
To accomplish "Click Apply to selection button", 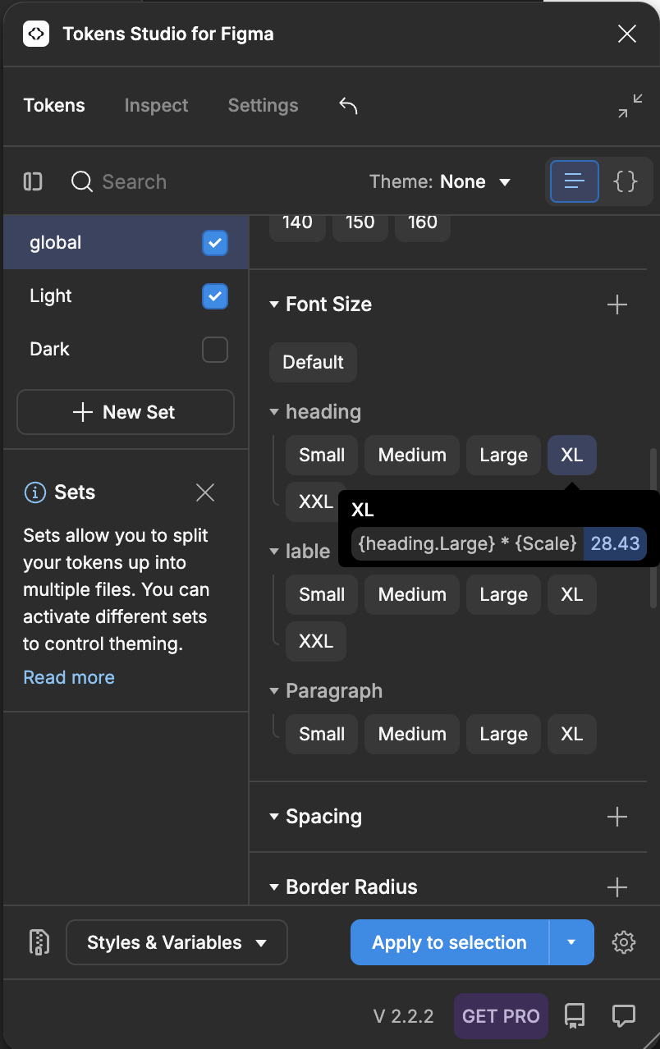I will click(449, 942).
